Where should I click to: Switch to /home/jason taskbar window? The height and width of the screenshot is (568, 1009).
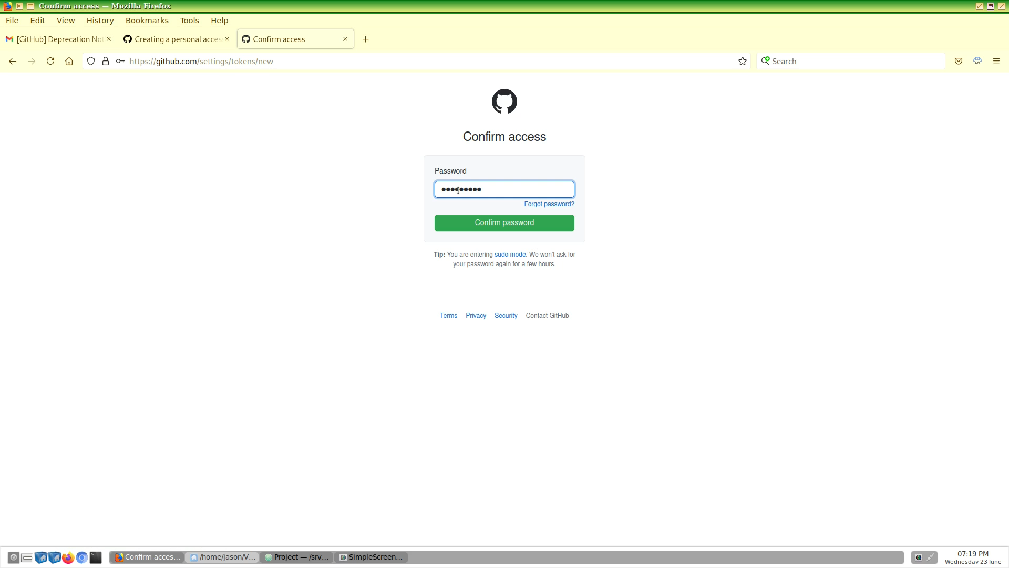(223, 557)
